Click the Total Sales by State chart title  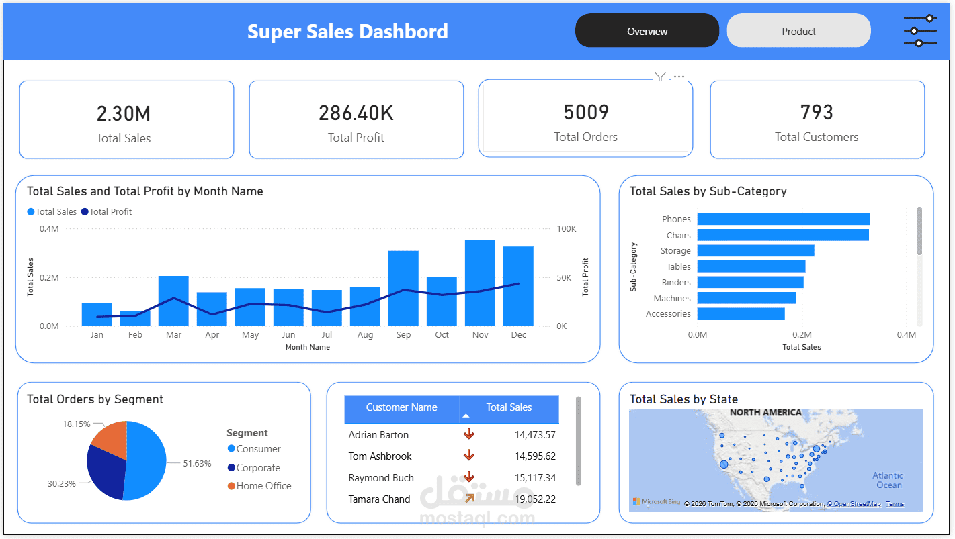coord(683,399)
